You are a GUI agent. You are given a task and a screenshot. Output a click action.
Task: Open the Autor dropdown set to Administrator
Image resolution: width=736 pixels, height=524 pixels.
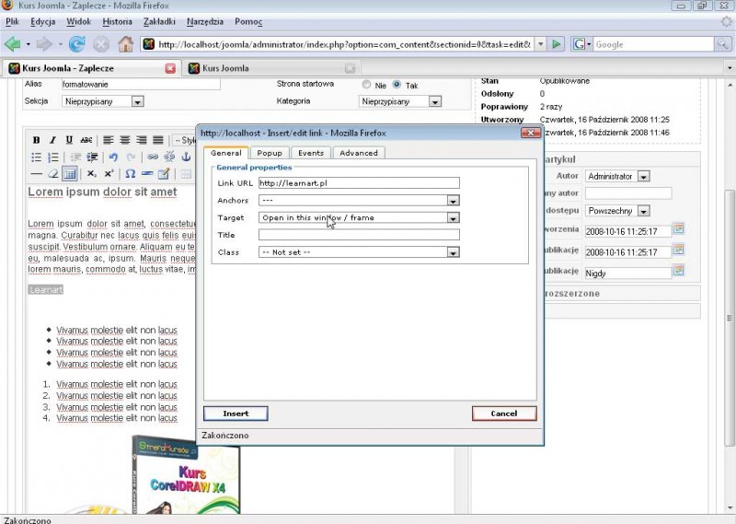click(x=643, y=176)
